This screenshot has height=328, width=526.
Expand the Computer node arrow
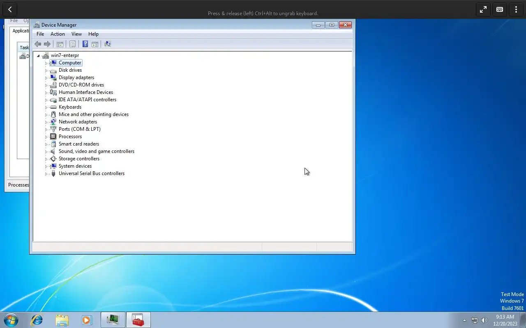(46, 63)
